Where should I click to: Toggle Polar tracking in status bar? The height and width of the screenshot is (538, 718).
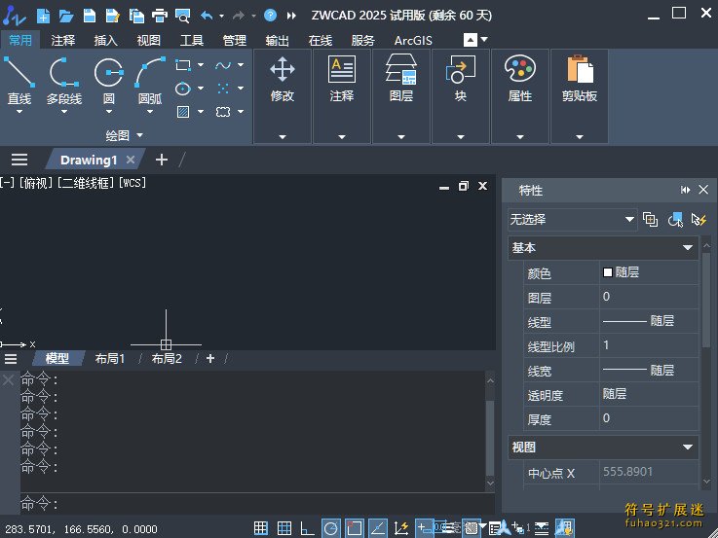(x=330, y=528)
